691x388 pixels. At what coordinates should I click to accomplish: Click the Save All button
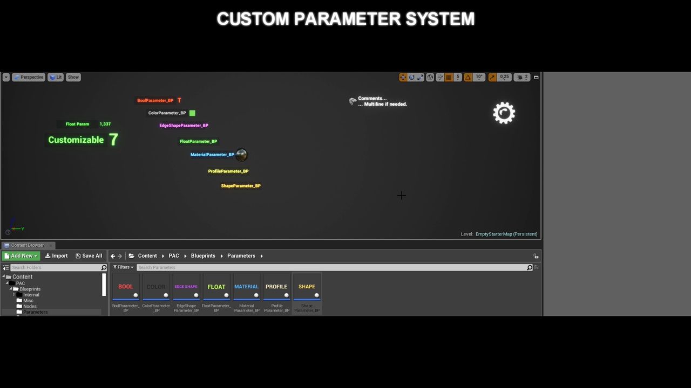pyautogui.click(x=89, y=256)
